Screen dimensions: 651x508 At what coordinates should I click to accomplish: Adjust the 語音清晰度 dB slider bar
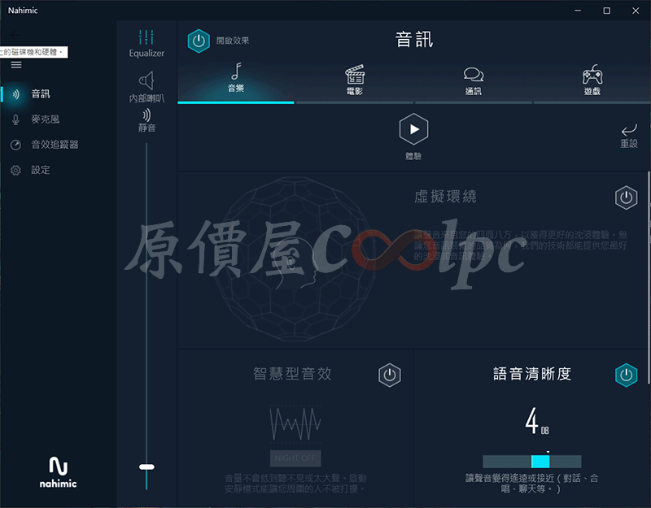tap(532, 462)
